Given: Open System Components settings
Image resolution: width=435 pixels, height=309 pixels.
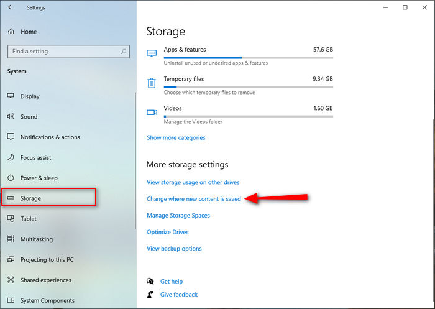Looking at the screenshot, I should pyautogui.click(x=68, y=300).
